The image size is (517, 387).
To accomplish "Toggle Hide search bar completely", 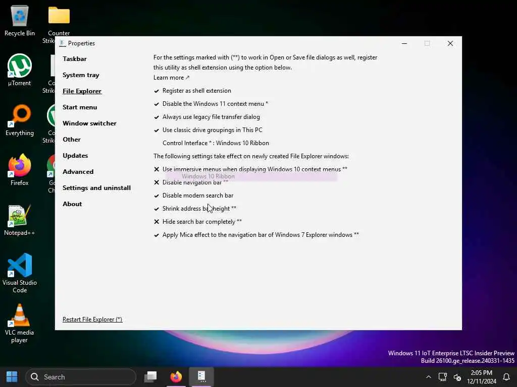I will click(197, 222).
